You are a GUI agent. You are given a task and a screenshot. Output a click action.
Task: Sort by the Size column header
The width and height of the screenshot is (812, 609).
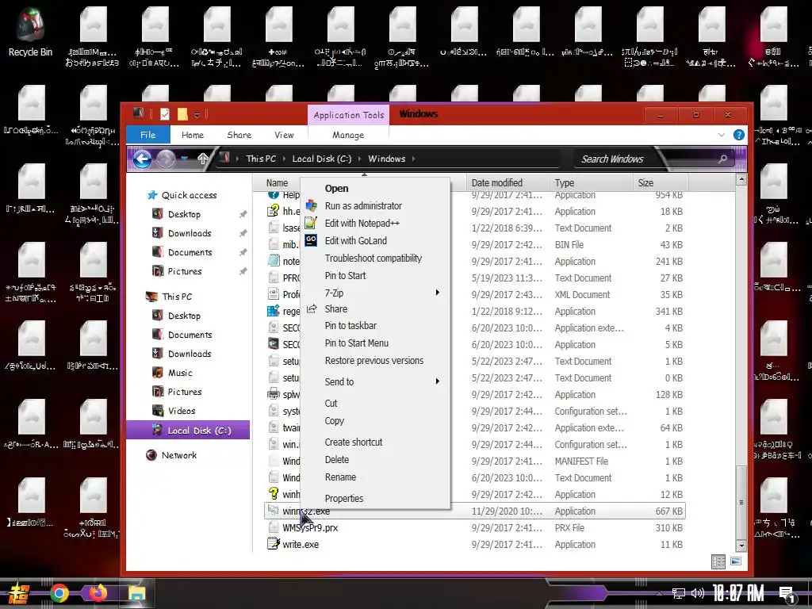click(x=661, y=183)
